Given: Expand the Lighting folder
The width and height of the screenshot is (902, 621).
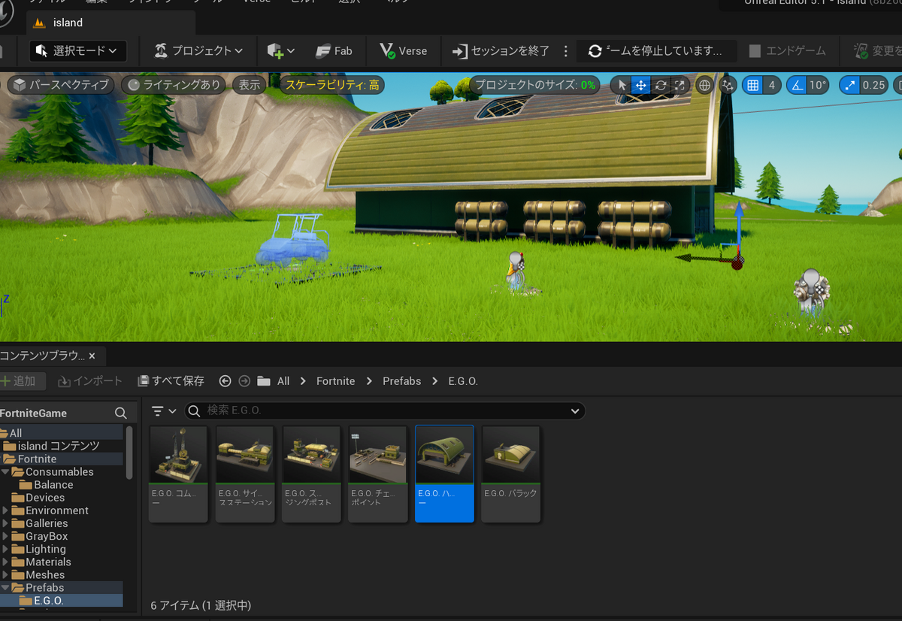Looking at the screenshot, I should click(x=6, y=549).
